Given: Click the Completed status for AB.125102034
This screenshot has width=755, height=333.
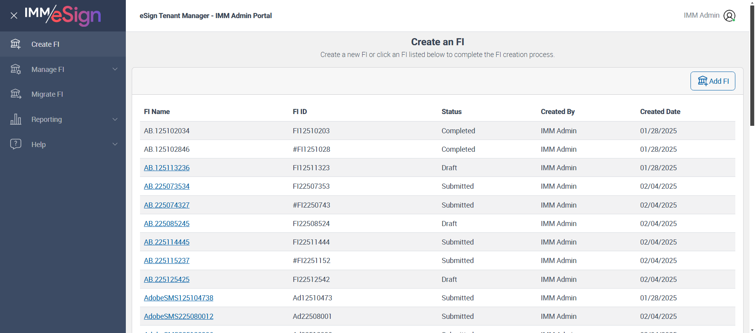Looking at the screenshot, I should coord(458,131).
